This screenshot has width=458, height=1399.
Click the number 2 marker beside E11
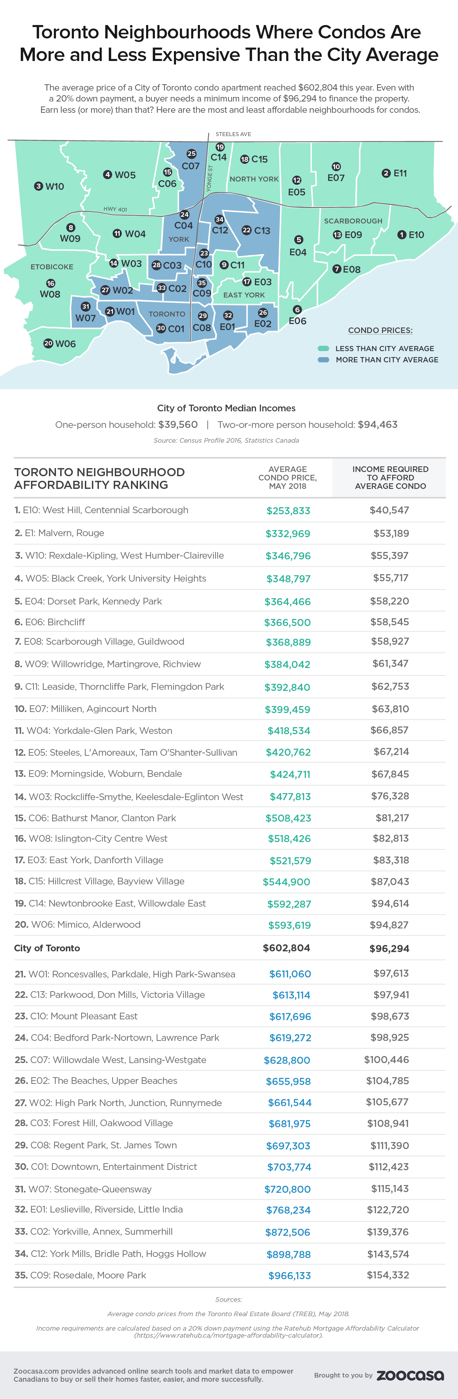[x=386, y=173]
